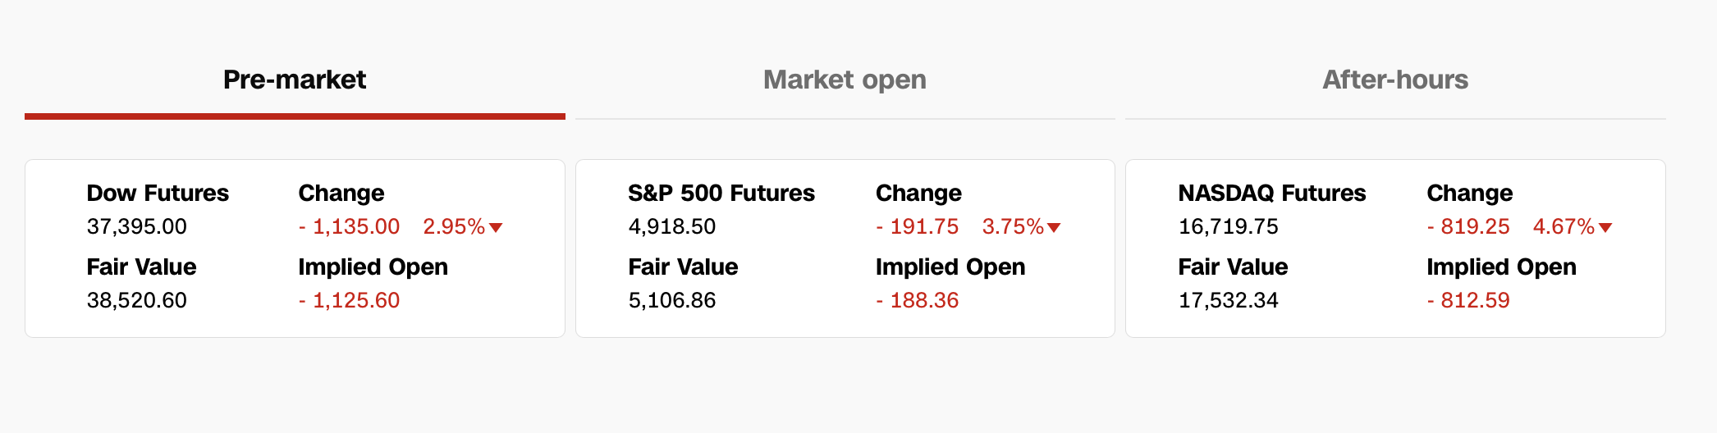Click the S&P 500 down arrow icon

(1054, 228)
